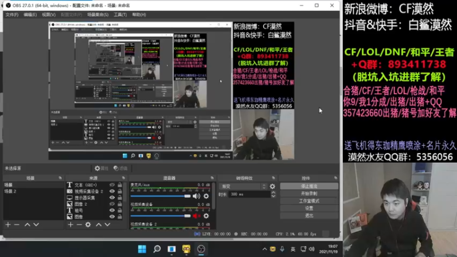This screenshot has width=457, height=257.
Task: Open source properties gear under sources list
Action: [88, 224]
